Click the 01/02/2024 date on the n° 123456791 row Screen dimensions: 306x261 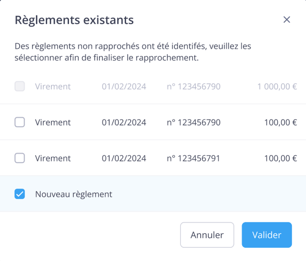pyautogui.click(x=124, y=158)
